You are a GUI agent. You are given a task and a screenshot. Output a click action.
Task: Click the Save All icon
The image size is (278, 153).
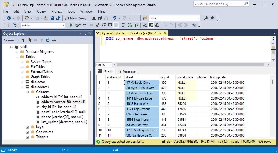58,18
